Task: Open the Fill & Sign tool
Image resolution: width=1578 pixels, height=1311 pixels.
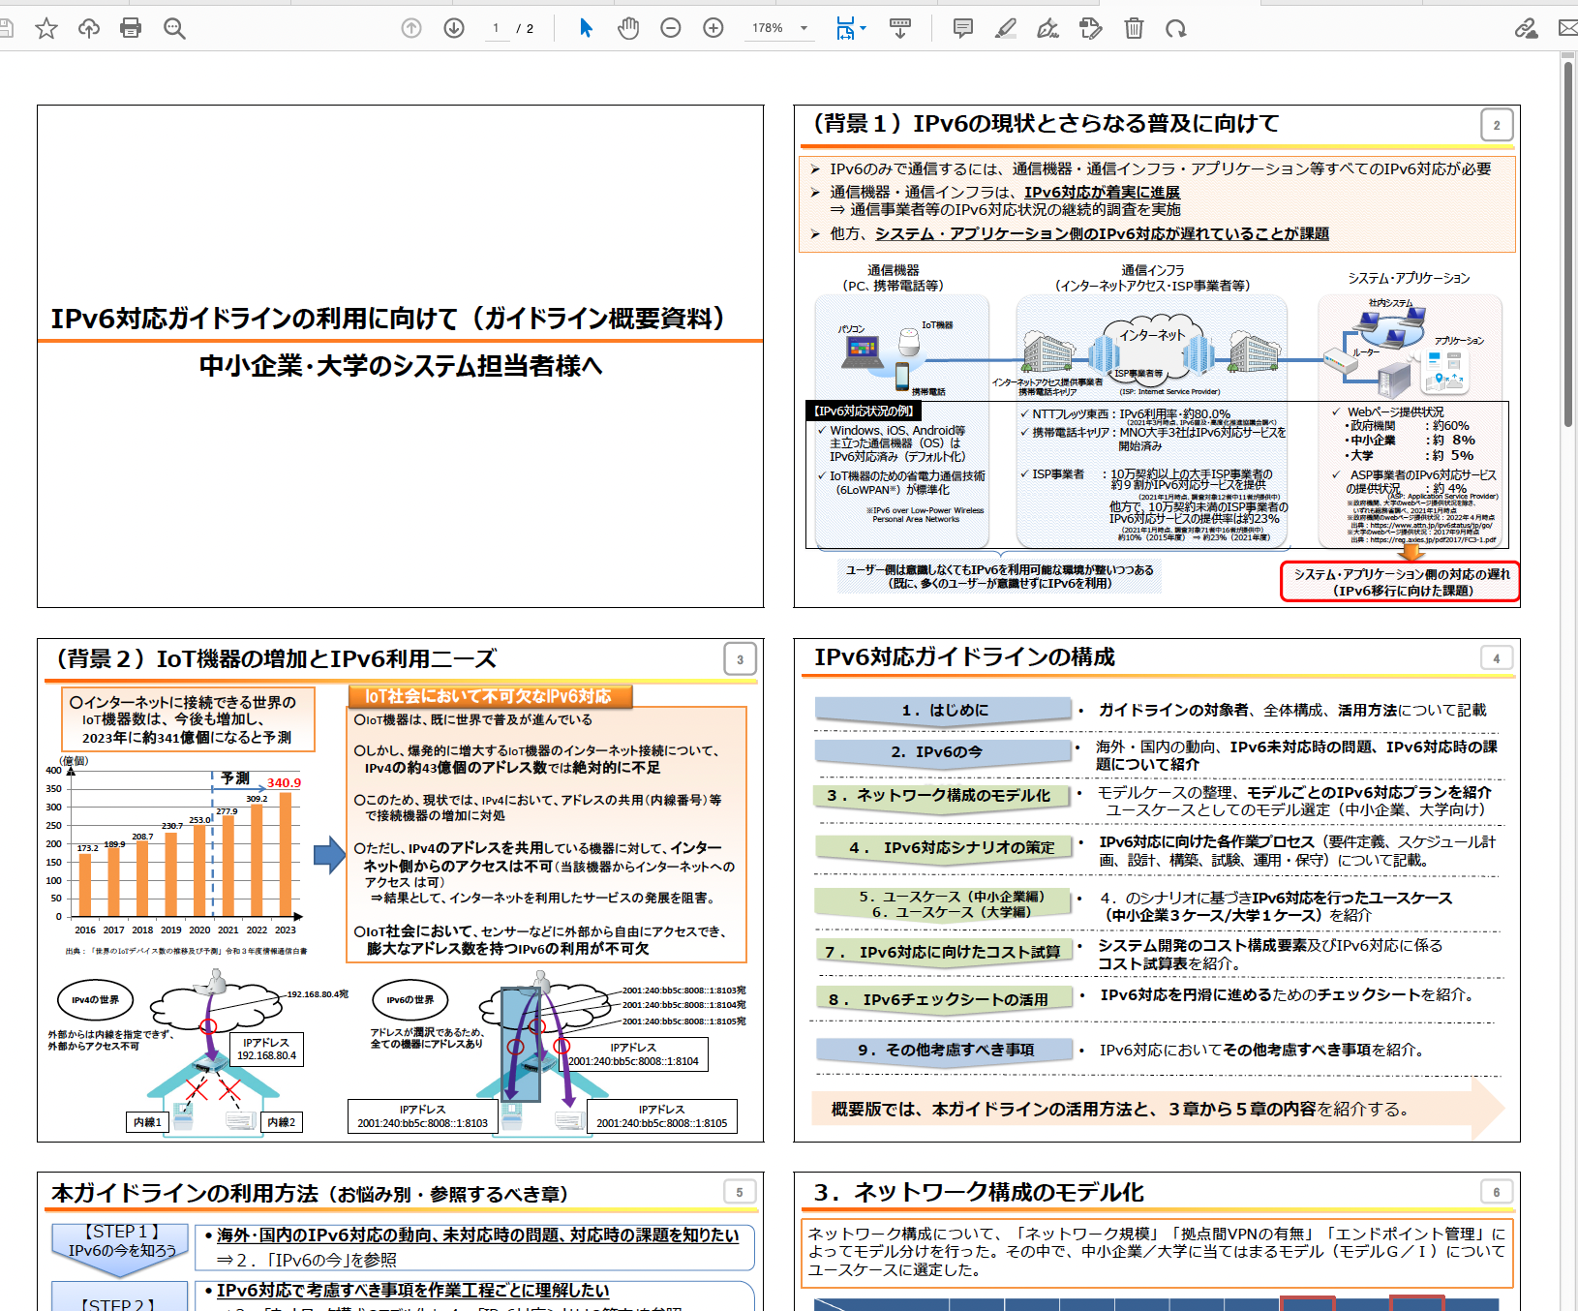Action: tap(1047, 28)
